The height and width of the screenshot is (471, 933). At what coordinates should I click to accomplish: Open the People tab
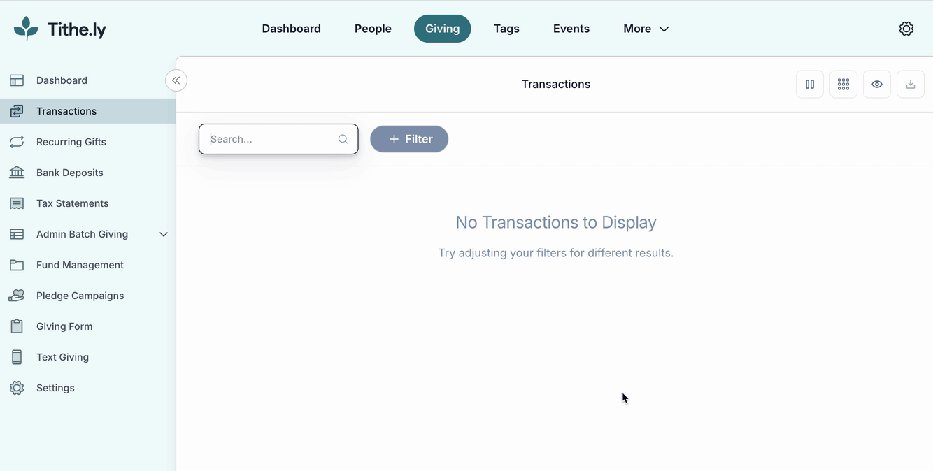point(373,29)
